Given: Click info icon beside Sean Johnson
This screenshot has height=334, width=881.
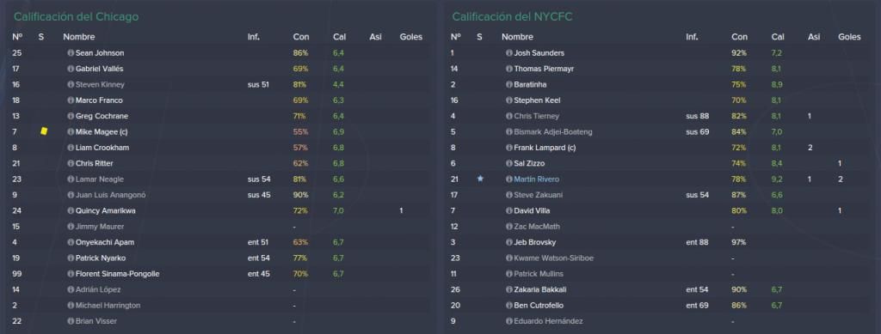Looking at the screenshot, I should point(71,53).
